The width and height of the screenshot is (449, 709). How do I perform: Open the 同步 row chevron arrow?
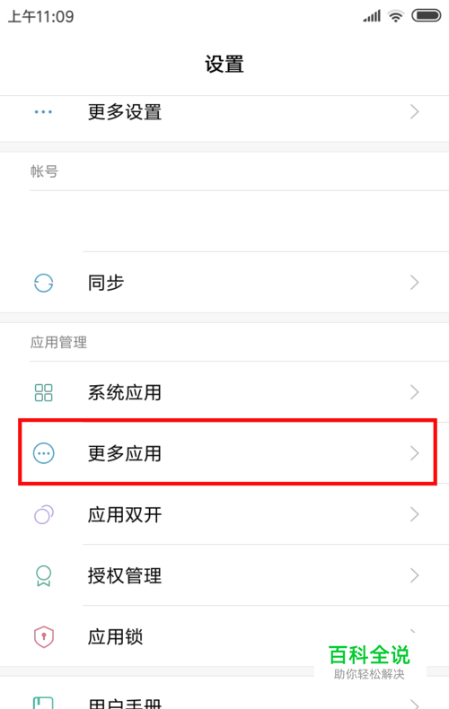click(414, 283)
